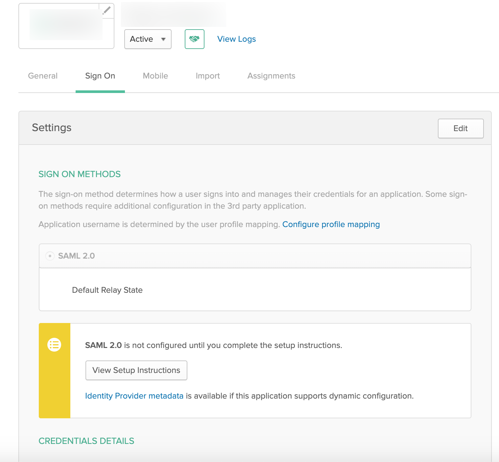Screen dimensions: 499x462
Task: Click the yellow list icon in SAML notice
Action: tap(54, 345)
